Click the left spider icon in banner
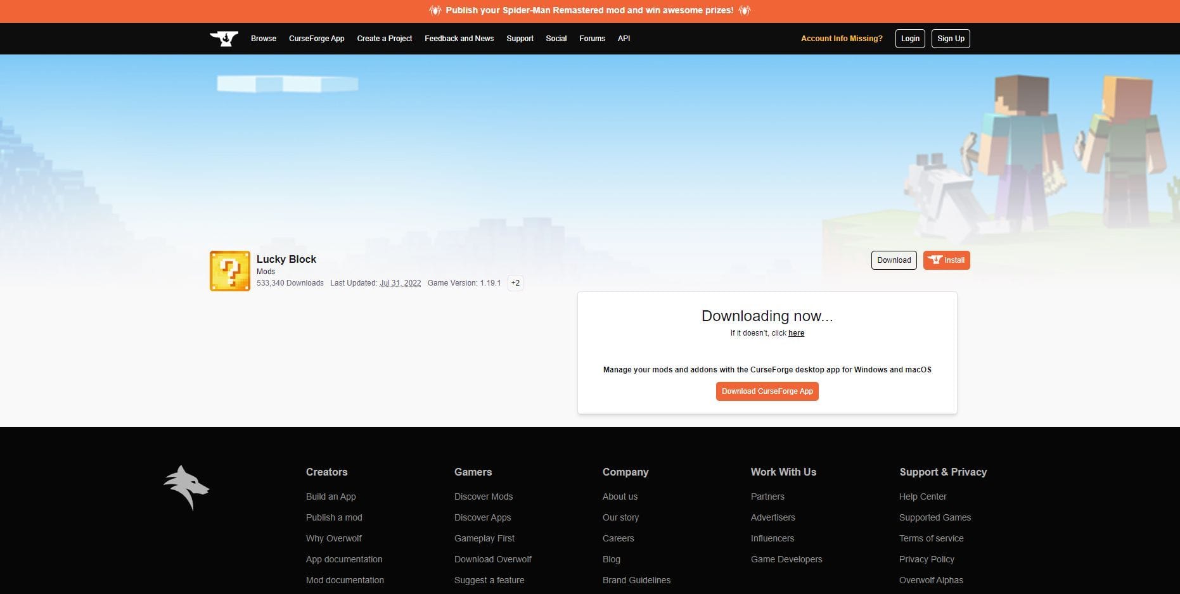The height and width of the screenshot is (594, 1180). point(435,11)
